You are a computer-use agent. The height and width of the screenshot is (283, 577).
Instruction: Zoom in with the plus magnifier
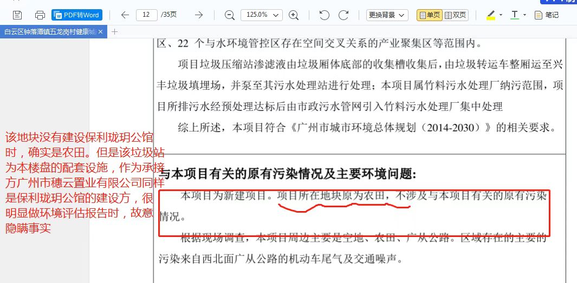point(294,15)
